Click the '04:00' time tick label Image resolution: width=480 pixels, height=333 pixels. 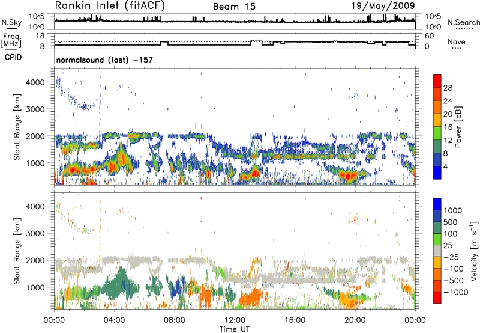[x=115, y=320]
